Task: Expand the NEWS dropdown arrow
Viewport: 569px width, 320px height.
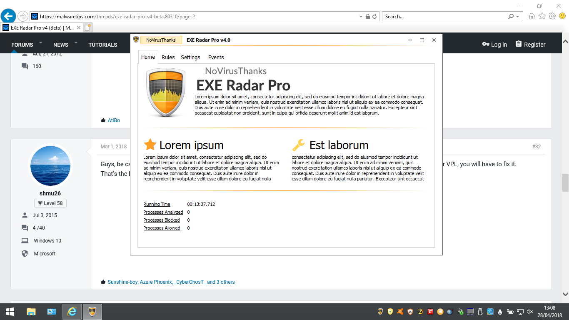Action: tap(76, 43)
